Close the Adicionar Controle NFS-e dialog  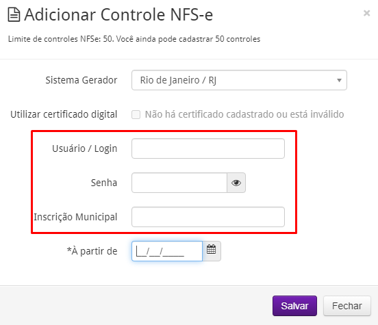(x=366, y=13)
